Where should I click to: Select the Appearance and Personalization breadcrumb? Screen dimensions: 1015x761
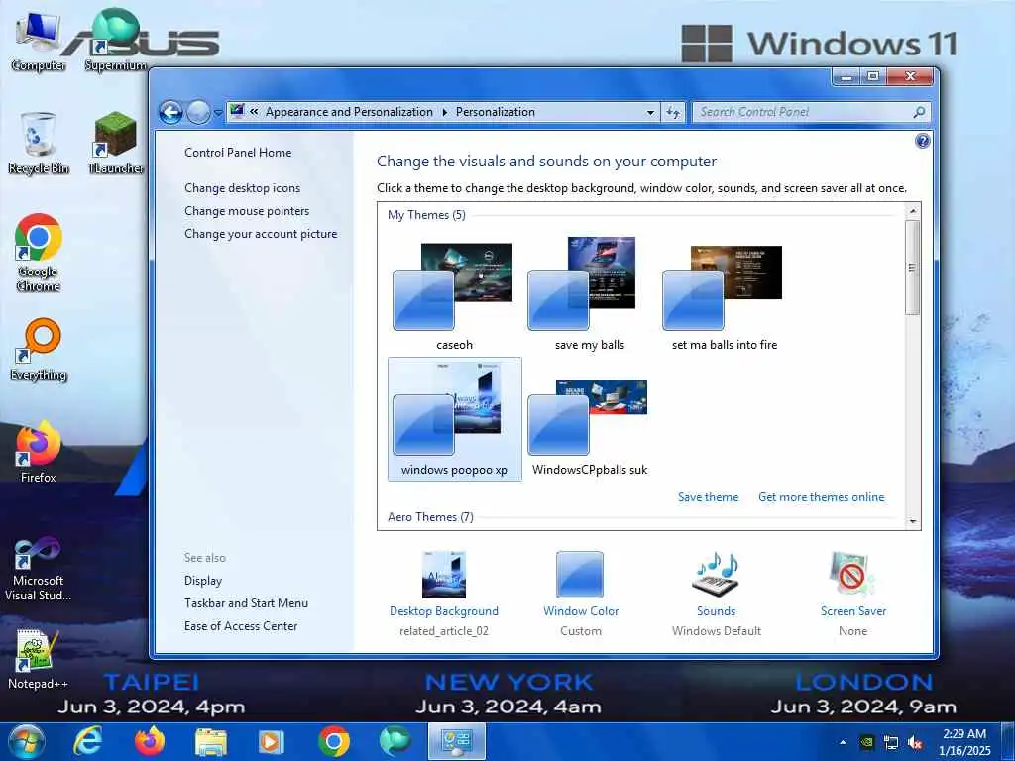tap(349, 112)
